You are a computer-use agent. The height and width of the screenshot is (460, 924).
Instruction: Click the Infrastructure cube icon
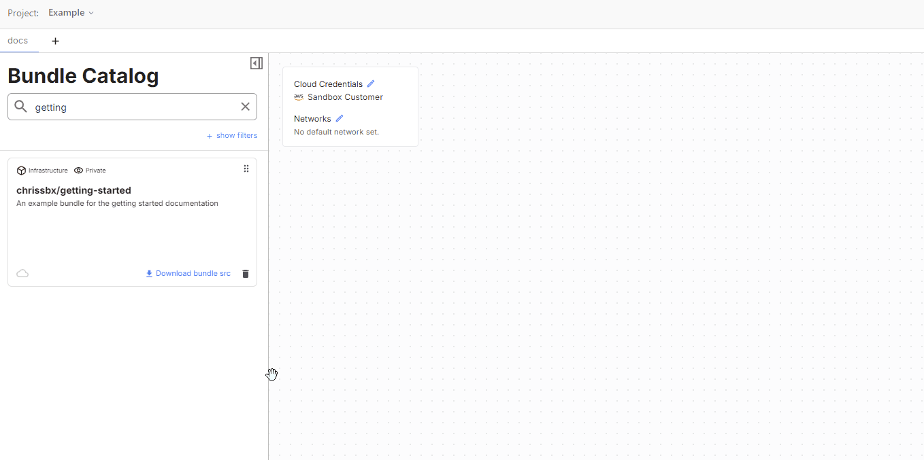pyautogui.click(x=21, y=171)
